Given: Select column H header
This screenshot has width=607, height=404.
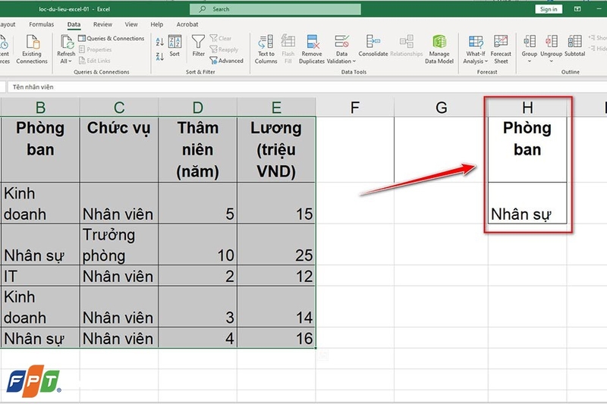Looking at the screenshot, I should click(527, 108).
